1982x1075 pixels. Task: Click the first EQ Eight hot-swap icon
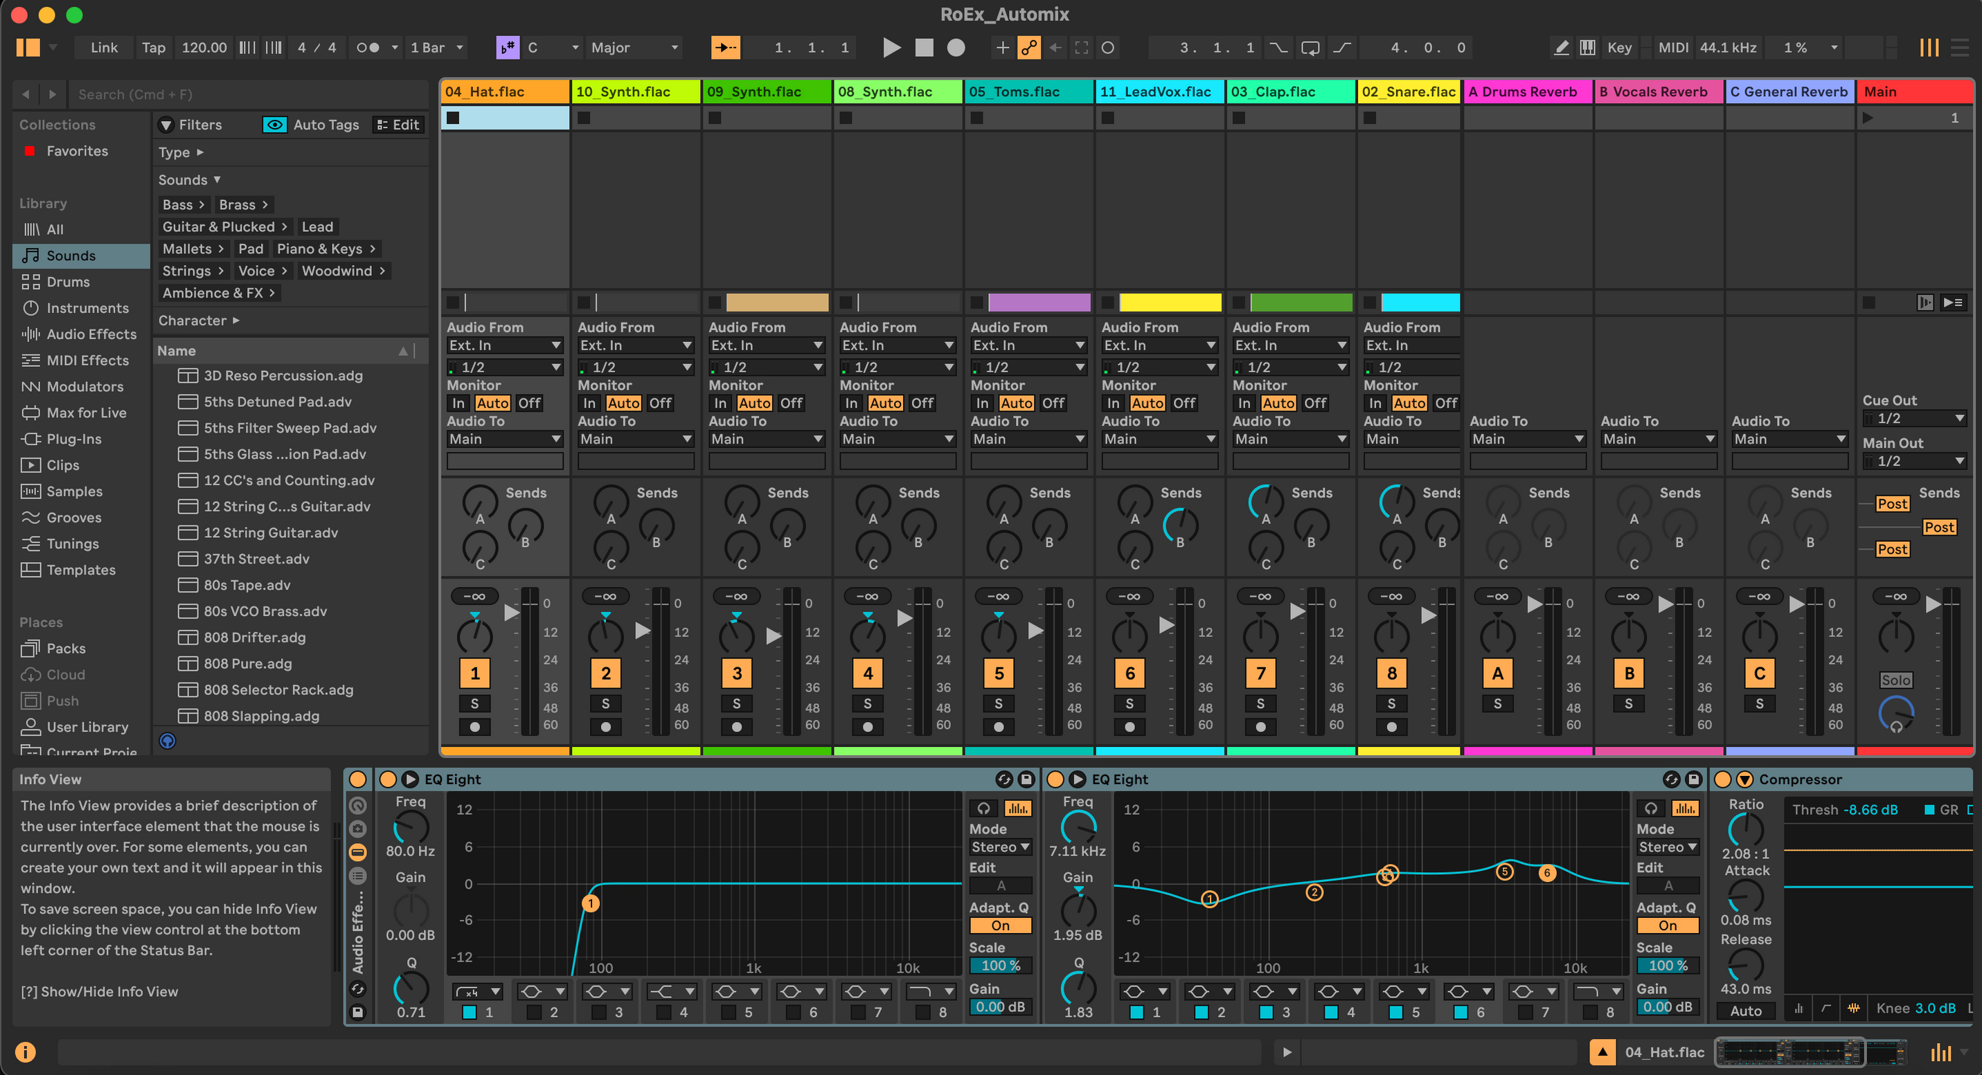1004,779
